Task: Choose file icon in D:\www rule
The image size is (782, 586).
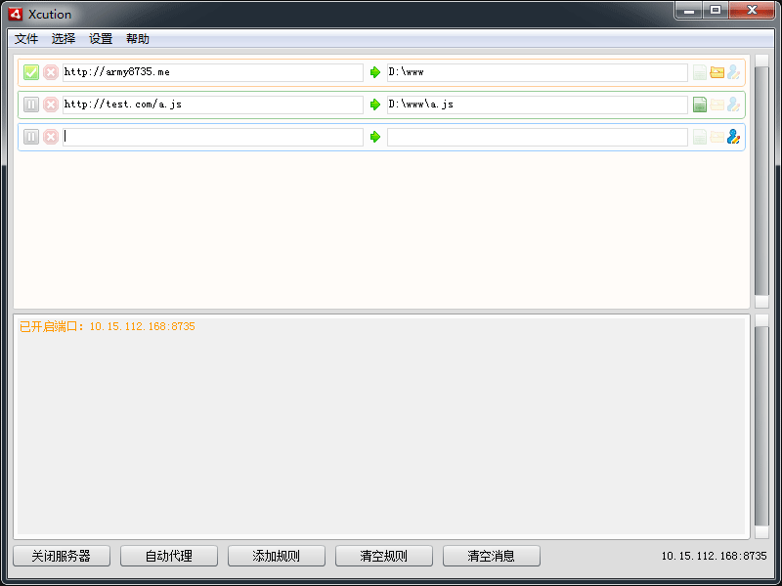Action: tap(700, 72)
